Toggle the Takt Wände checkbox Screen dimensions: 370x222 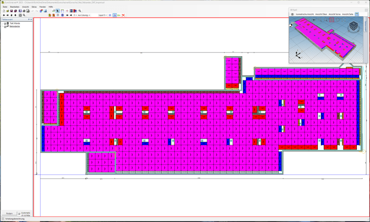point(5,23)
